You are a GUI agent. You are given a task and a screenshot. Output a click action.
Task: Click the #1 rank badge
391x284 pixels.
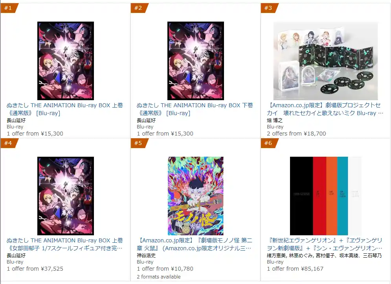pos(9,8)
